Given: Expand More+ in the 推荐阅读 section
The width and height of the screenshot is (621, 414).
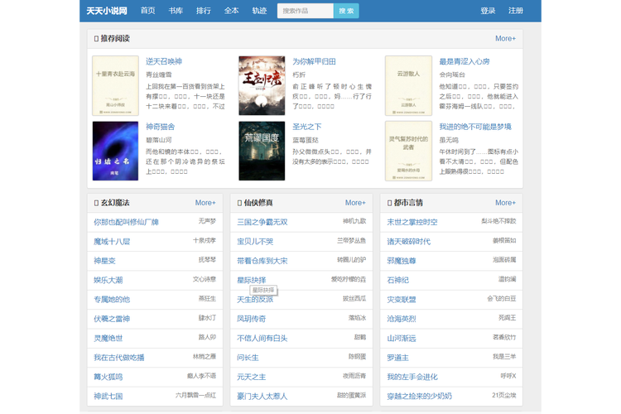Looking at the screenshot, I should coord(505,38).
